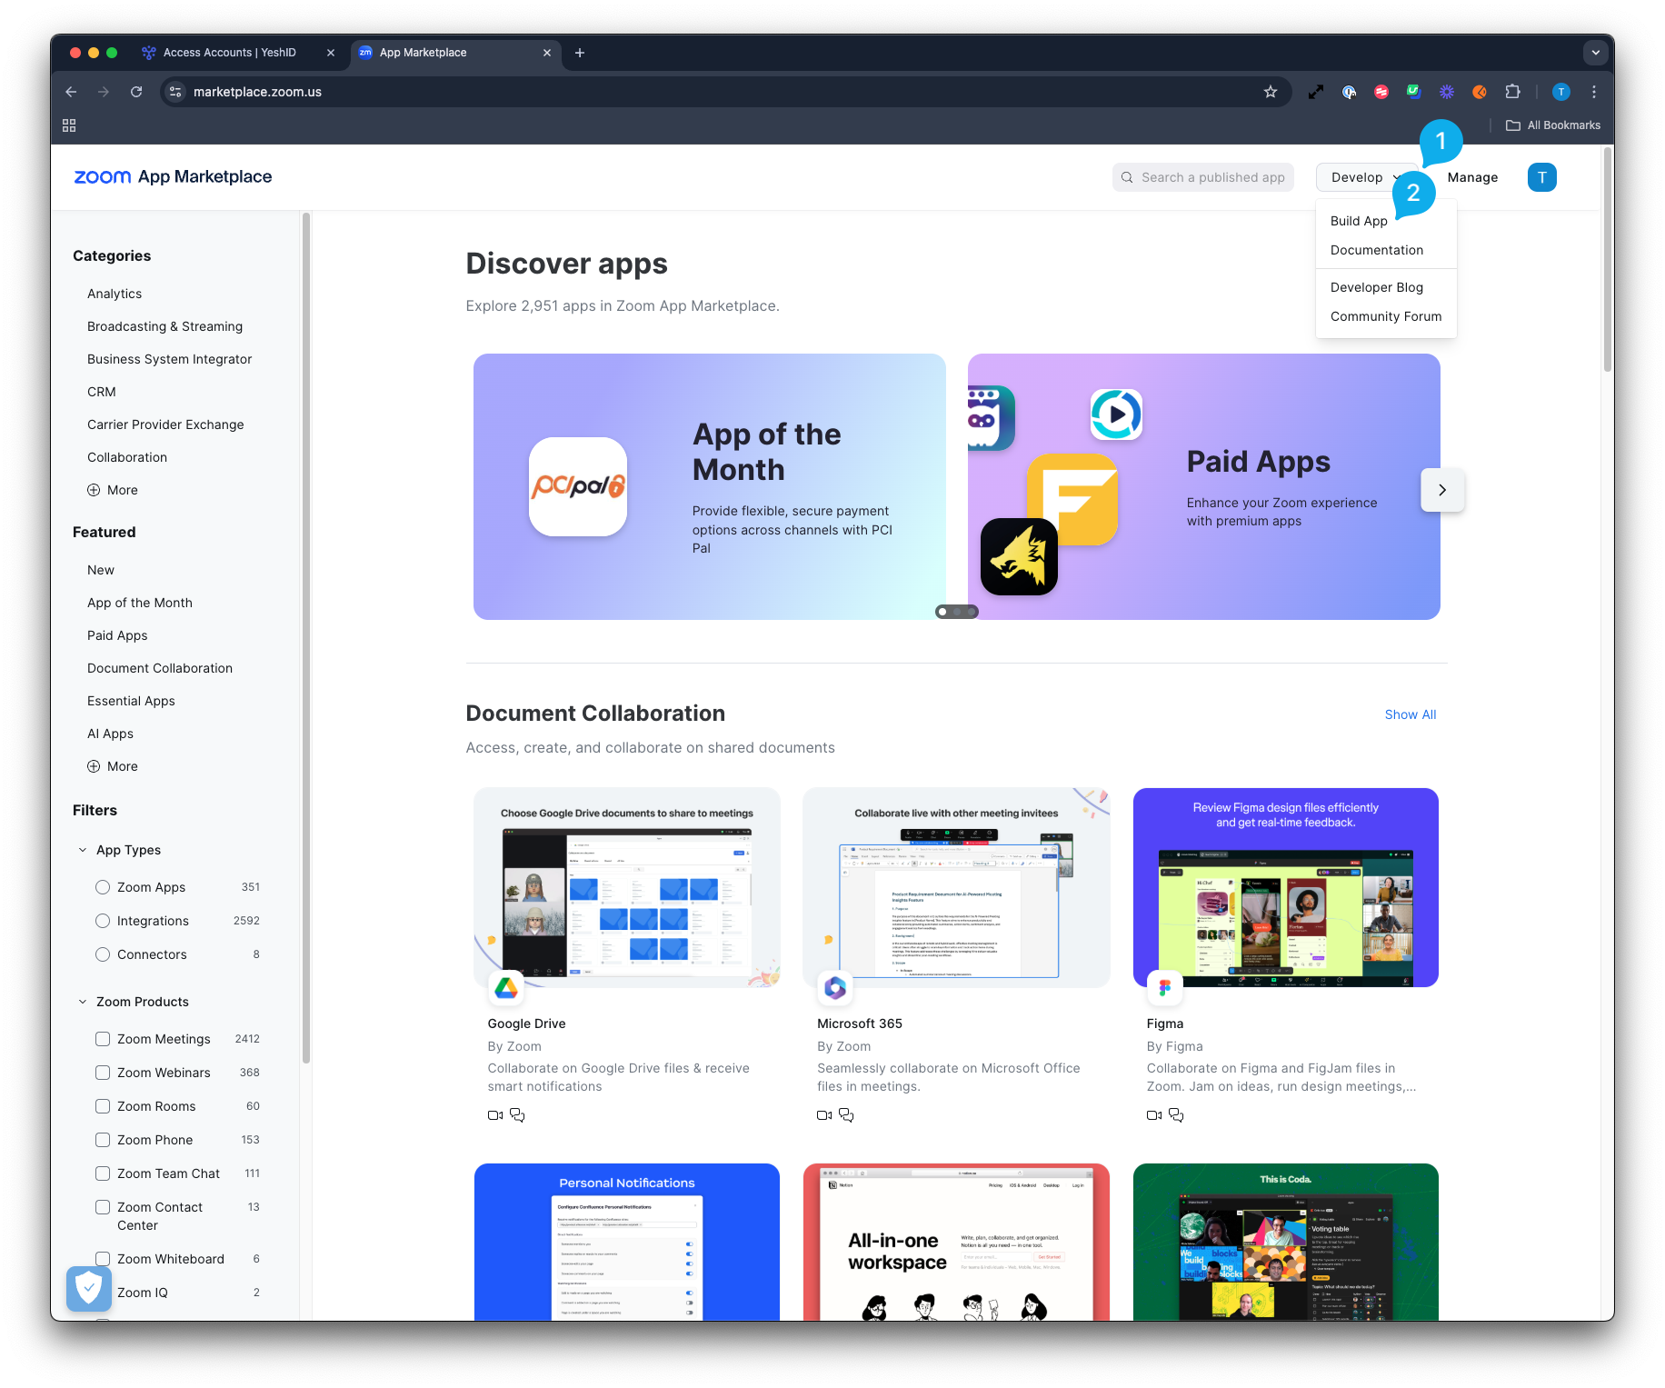Select the Zoom Apps radio button

click(103, 887)
